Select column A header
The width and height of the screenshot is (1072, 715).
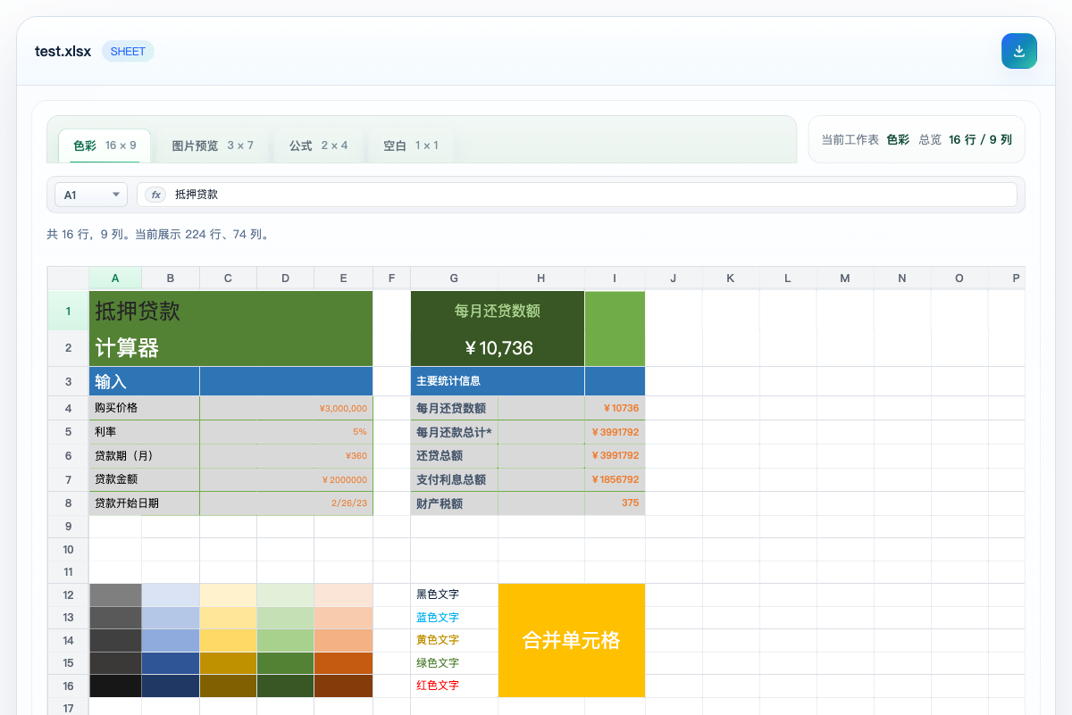[x=115, y=279]
